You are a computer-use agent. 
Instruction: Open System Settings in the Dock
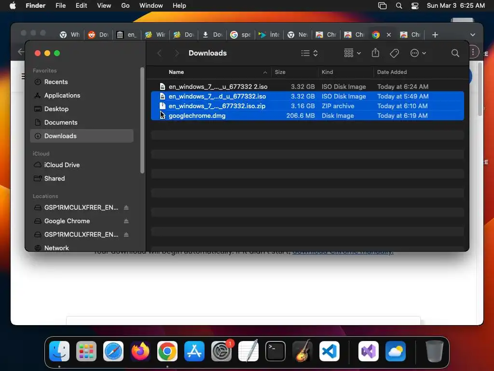pyautogui.click(x=221, y=351)
